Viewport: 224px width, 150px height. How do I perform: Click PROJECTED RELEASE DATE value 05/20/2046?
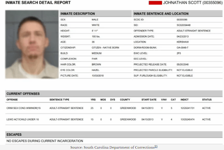coord(183,65)
